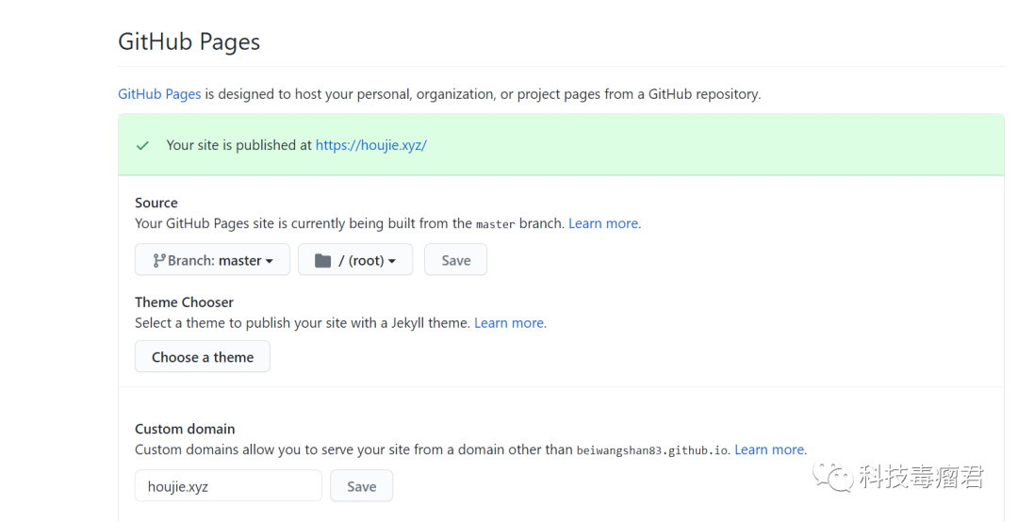Open the published site https://houjie.xyz/ link
Screen dimensions: 1018x522
click(371, 145)
